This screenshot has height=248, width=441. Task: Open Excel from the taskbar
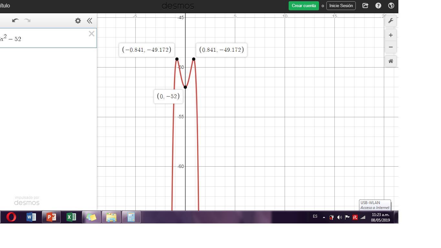point(71,217)
